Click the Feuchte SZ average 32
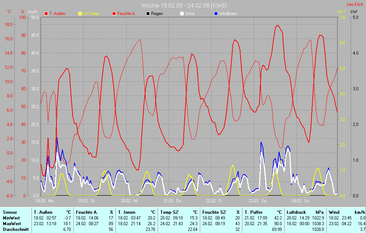366x233 pixels. 238,229
